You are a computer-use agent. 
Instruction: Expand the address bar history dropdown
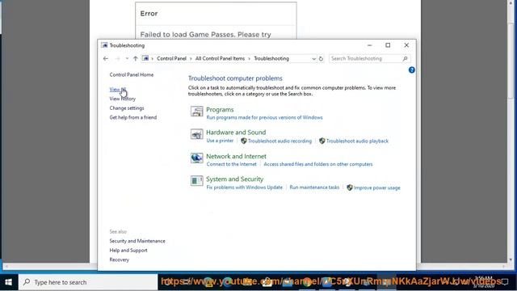coord(313,58)
